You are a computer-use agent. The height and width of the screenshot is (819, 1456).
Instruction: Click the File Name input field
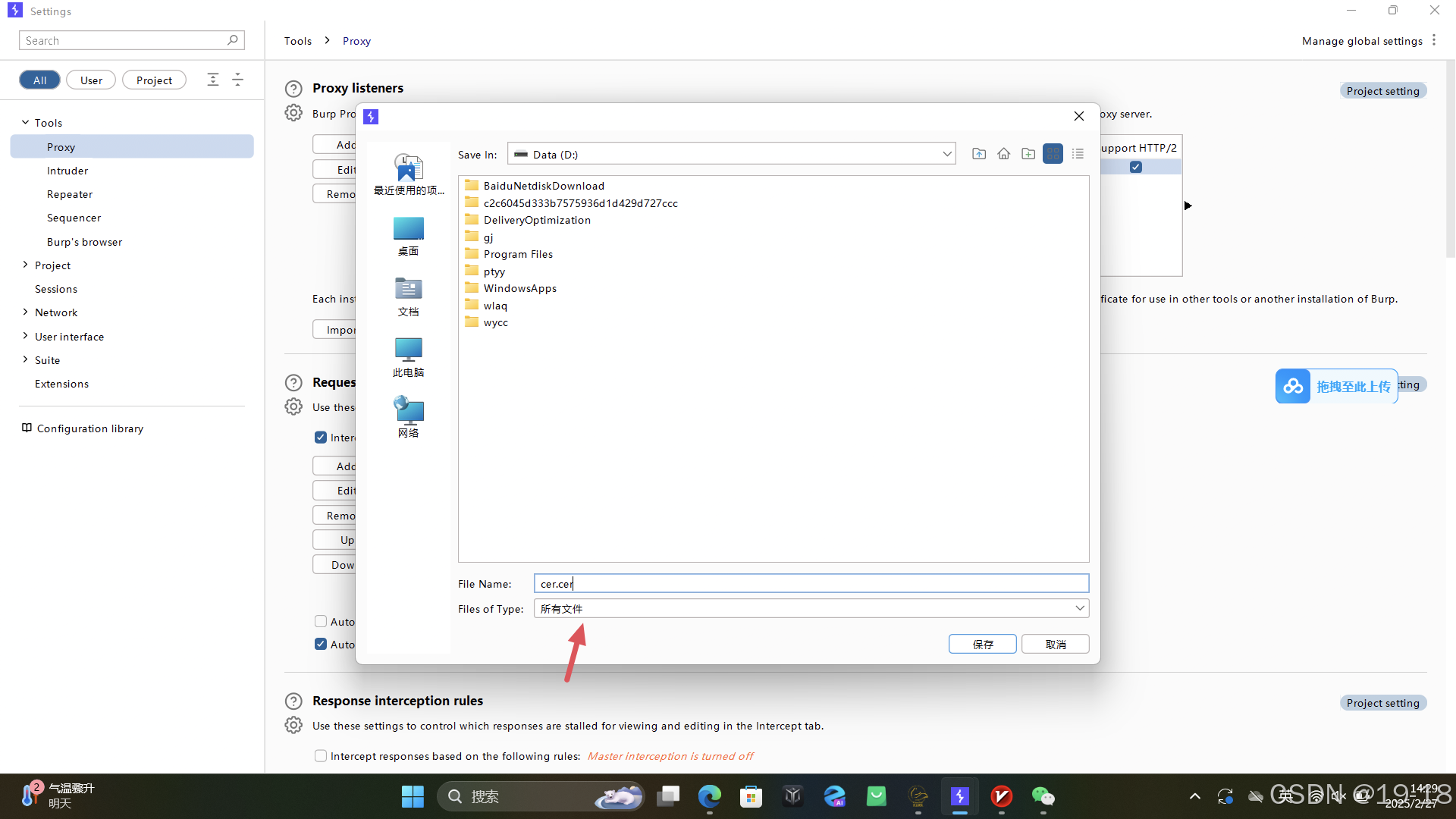pos(811,584)
